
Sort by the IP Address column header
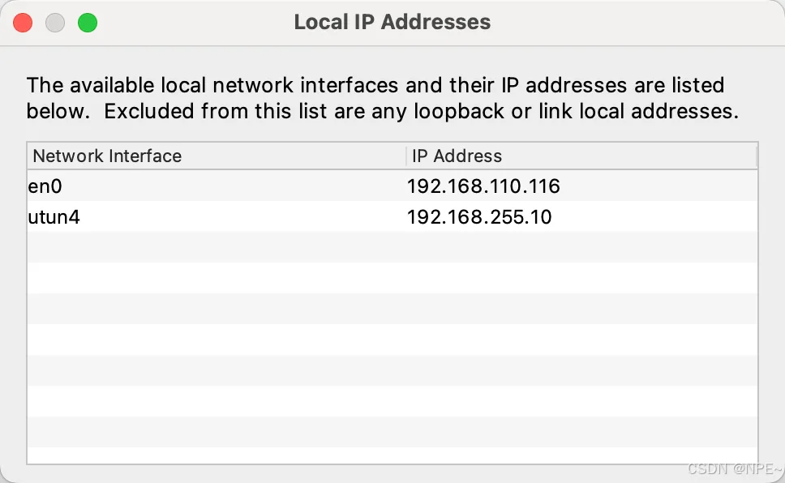(457, 156)
